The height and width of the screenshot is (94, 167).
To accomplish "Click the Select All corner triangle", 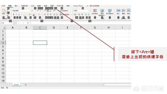I will tap(4, 28).
